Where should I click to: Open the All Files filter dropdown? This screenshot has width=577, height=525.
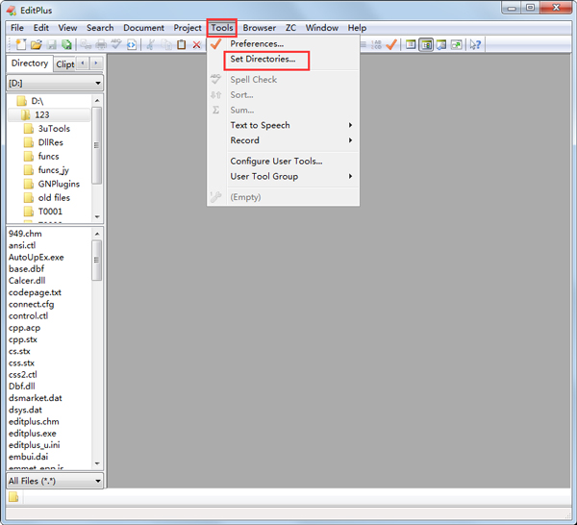(x=97, y=480)
